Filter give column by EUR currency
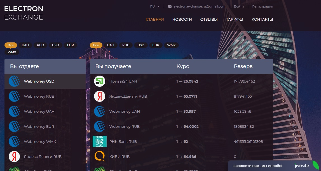The image size is (321, 171). point(71,45)
